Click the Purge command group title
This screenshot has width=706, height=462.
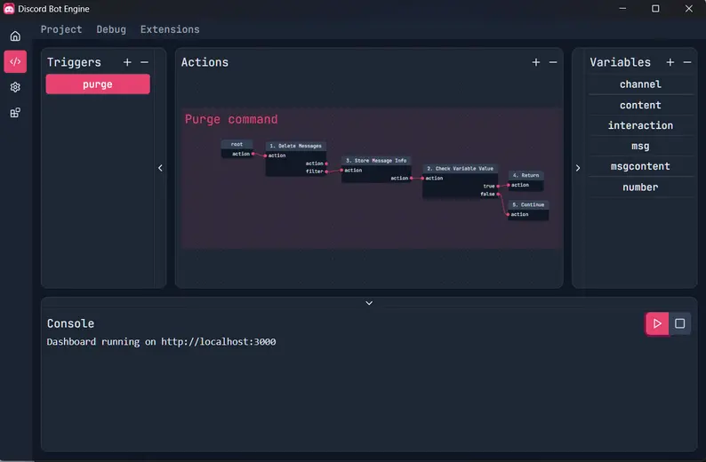231,119
